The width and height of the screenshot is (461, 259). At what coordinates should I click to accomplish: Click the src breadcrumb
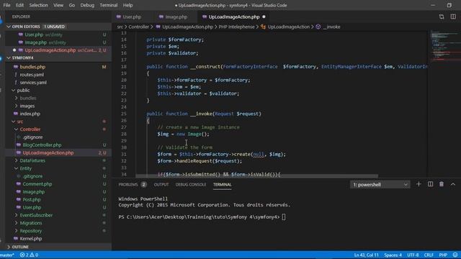click(x=120, y=27)
